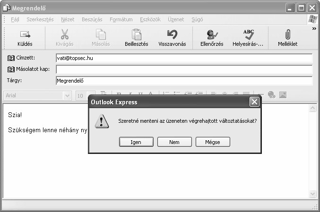The image size is (320, 212).
Task: Click the Tárgy field containing Megrendelő
Action: coord(184,81)
